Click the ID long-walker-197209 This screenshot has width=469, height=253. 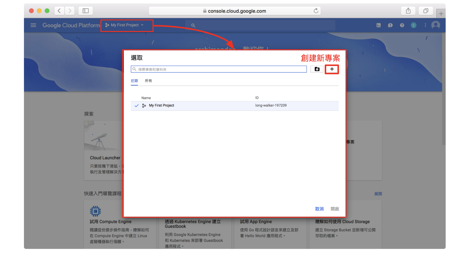271,105
